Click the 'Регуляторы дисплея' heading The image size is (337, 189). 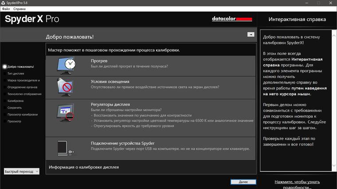(110, 104)
